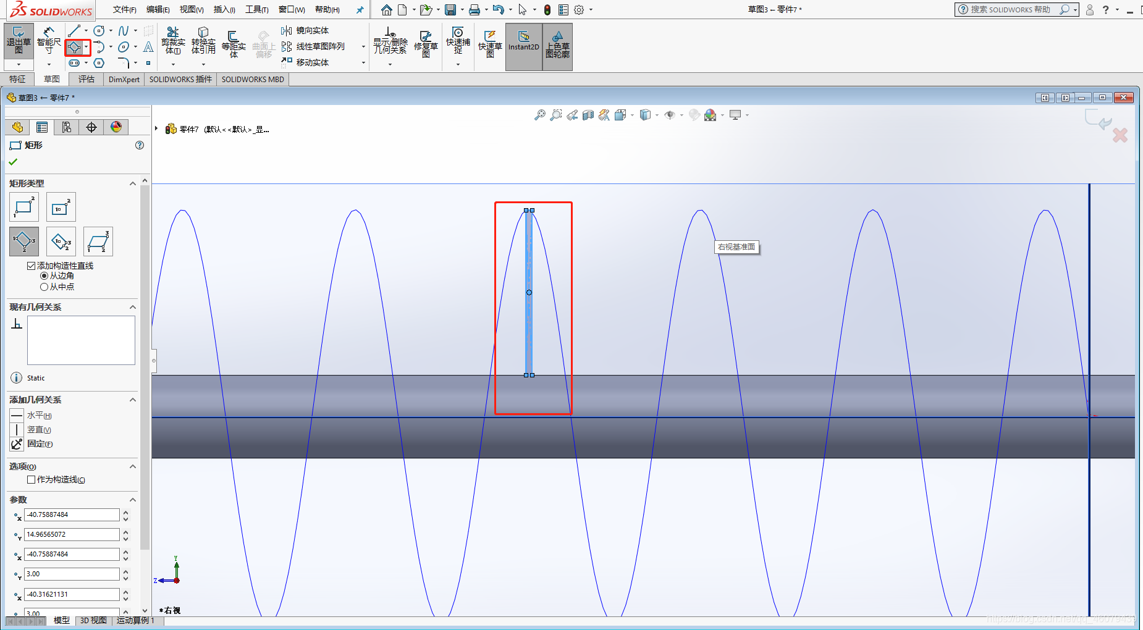Image resolution: width=1143 pixels, height=630 pixels.
Task: Click Linear Sketch Pattern (线性草图阵列)
Action: point(313,46)
